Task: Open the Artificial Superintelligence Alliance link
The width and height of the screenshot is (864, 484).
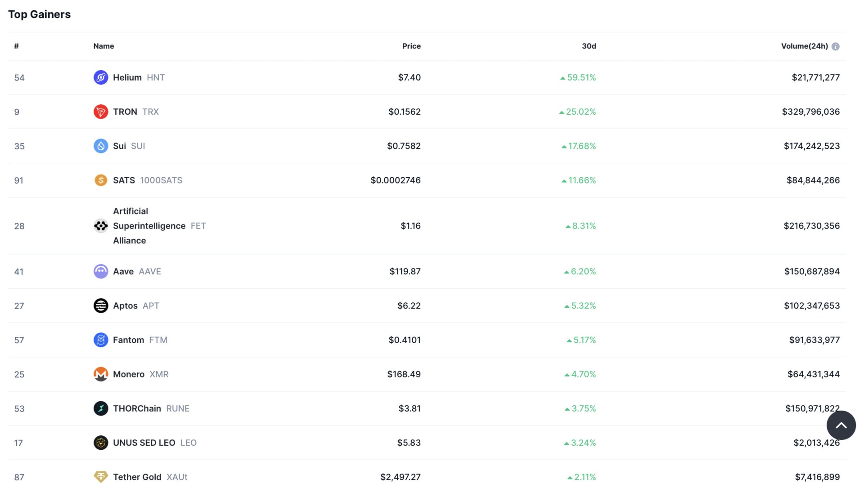Action: 149,226
